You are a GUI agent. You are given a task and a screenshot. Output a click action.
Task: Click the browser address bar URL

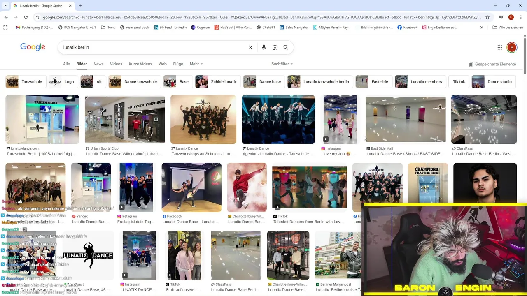pyautogui.click(x=262, y=17)
